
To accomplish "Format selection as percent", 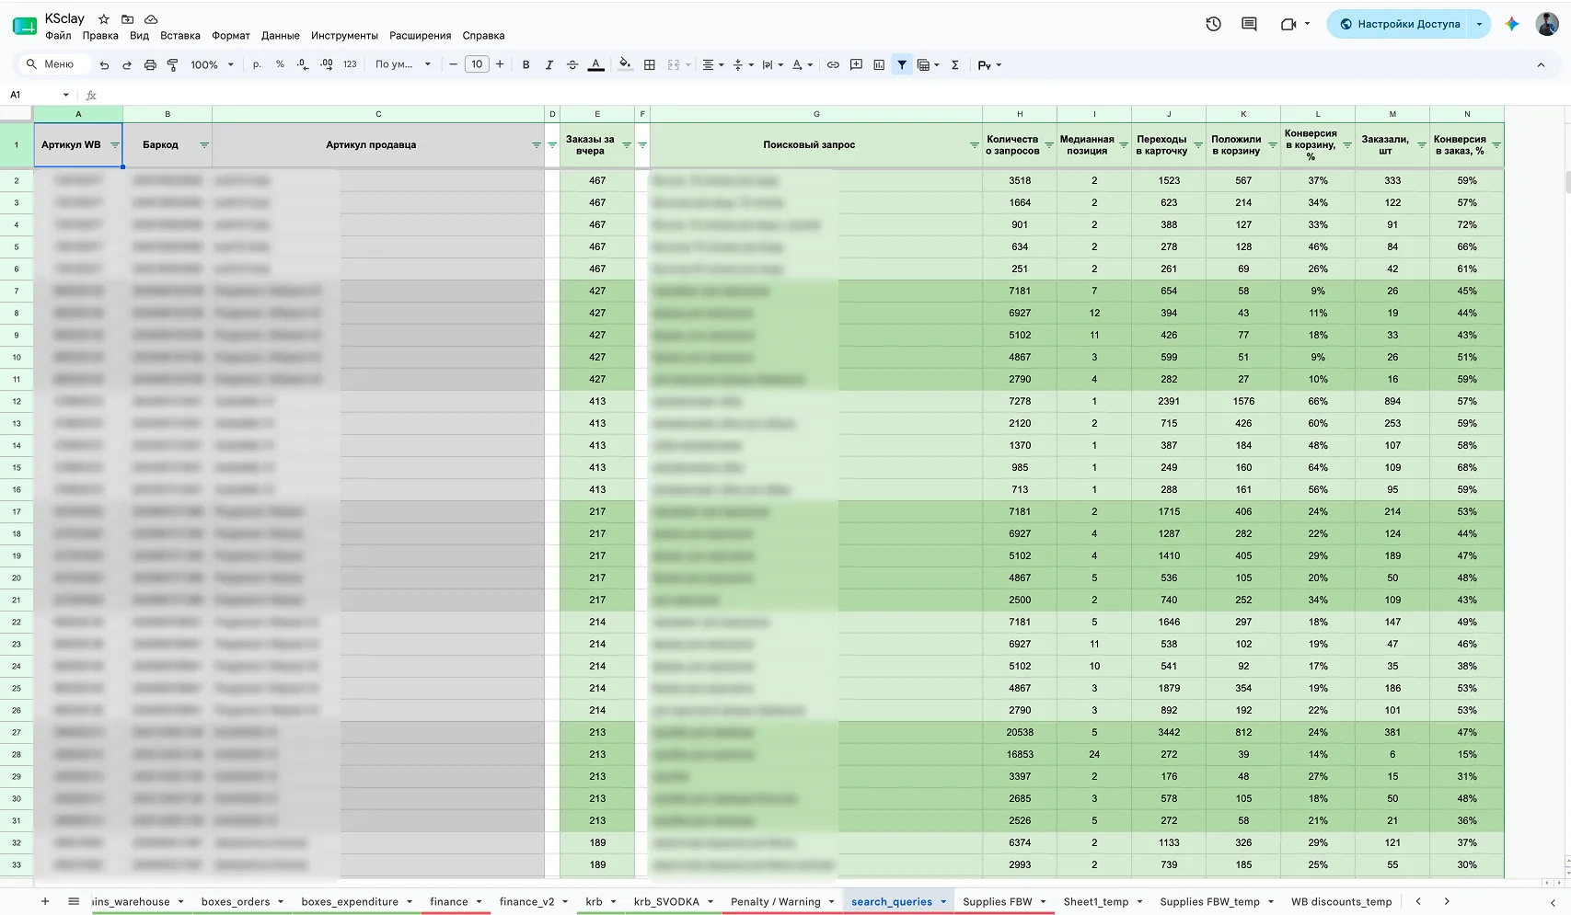I will pos(280,64).
